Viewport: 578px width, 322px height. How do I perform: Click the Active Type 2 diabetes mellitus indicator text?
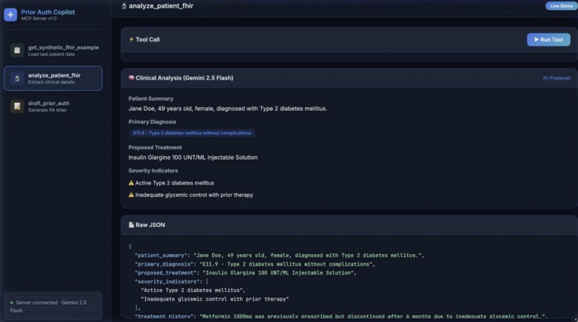pos(174,183)
